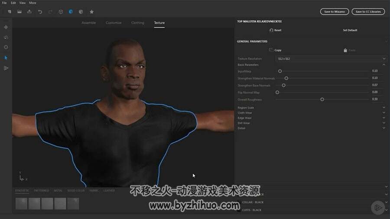This screenshot has width=390, height=219.
Task: Click Save to Mixamo button
Action: click(x=335, y=12)
